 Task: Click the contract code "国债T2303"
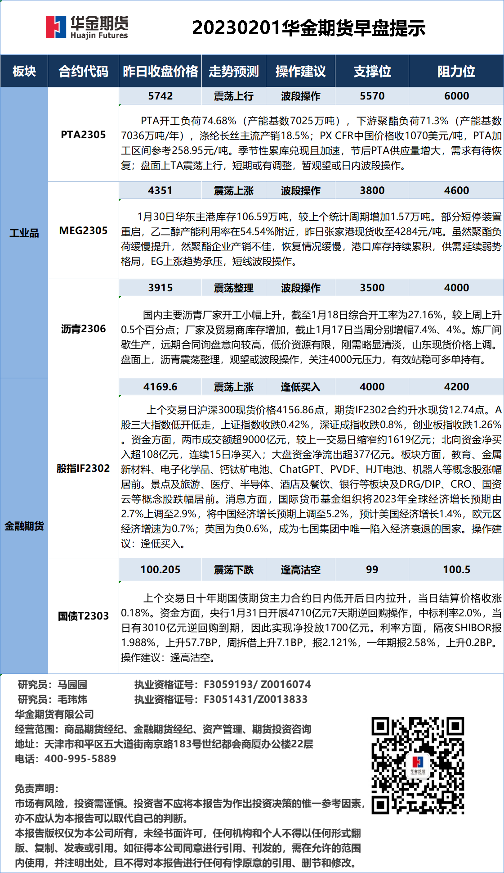point(83,616)
